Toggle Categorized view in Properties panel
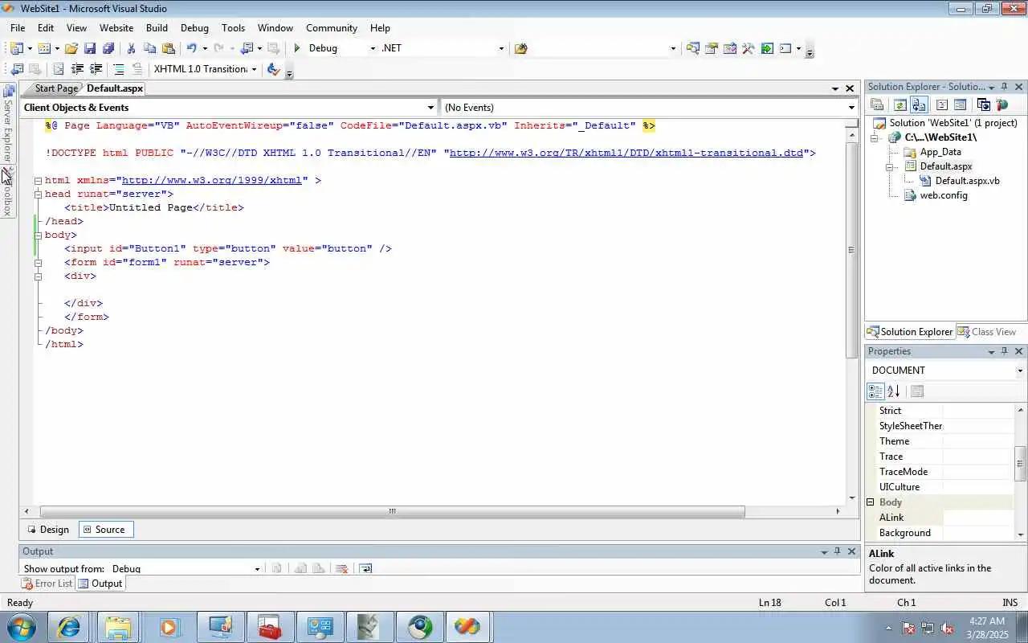 point(875,391)
